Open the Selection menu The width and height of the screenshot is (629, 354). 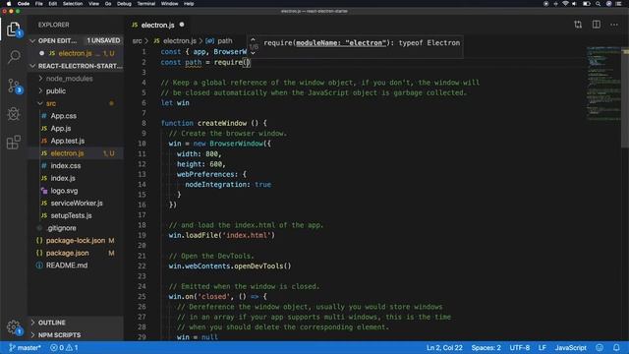click(x=73, y=4)
